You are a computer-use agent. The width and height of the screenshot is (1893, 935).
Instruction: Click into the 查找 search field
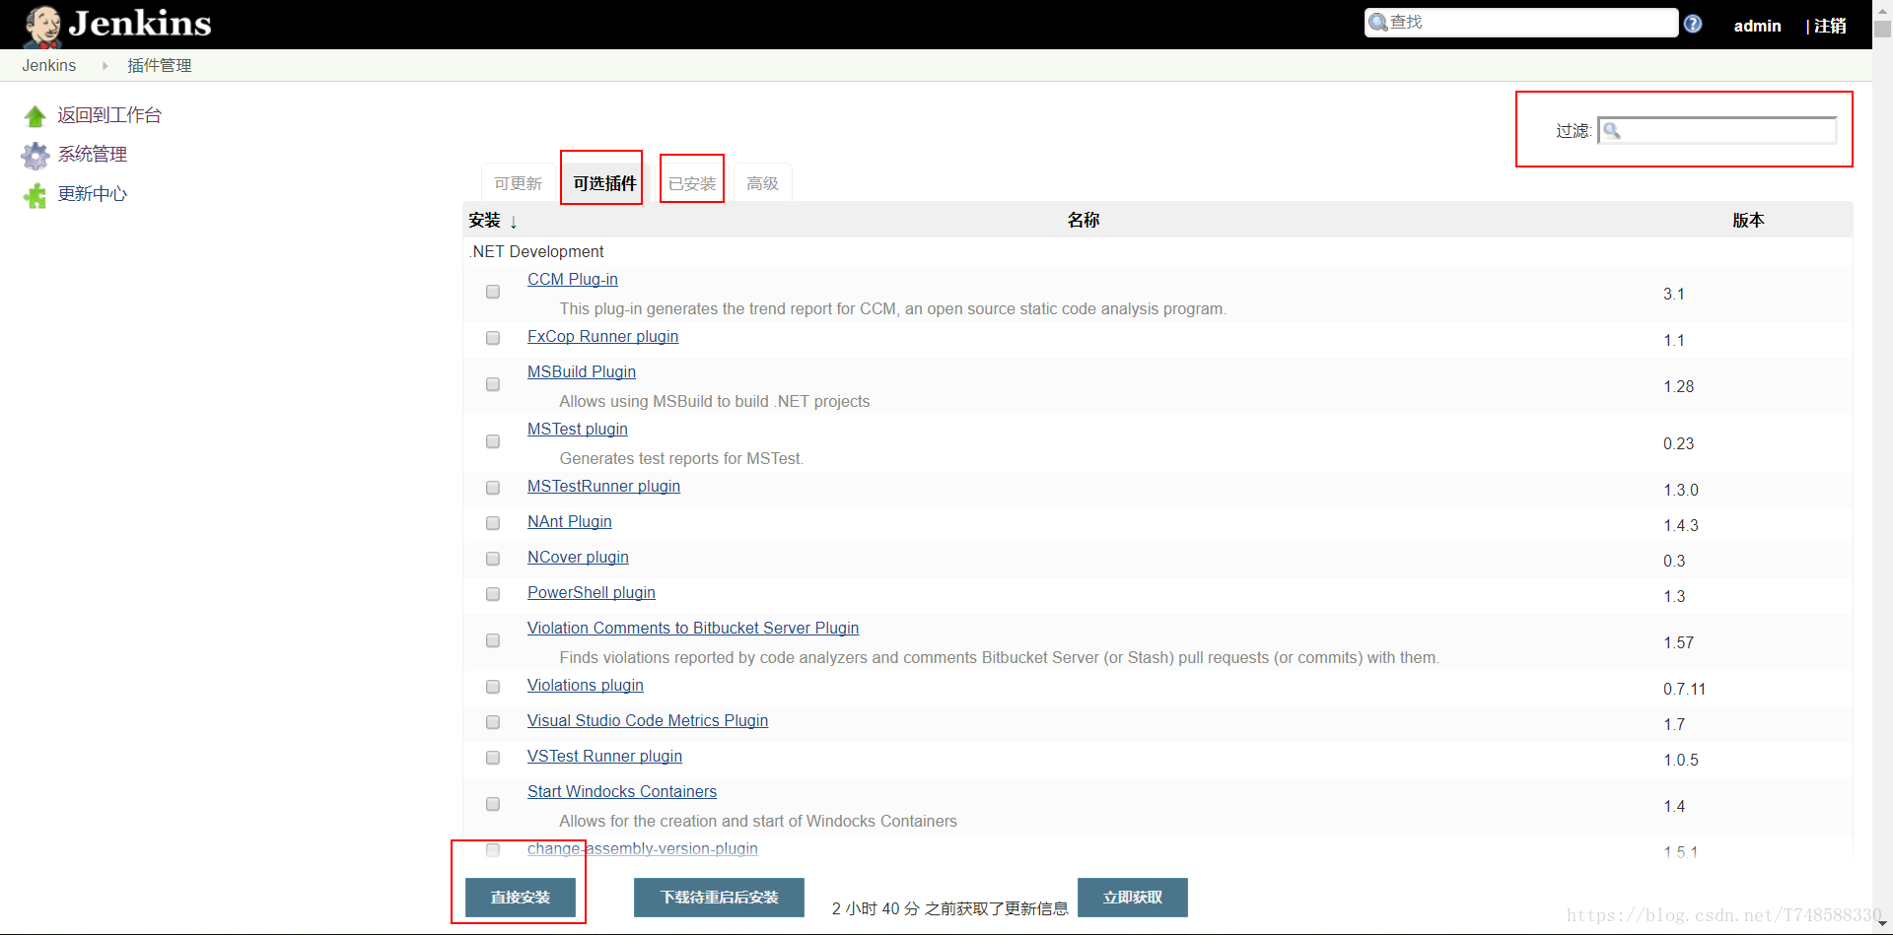pos(1521,23)
